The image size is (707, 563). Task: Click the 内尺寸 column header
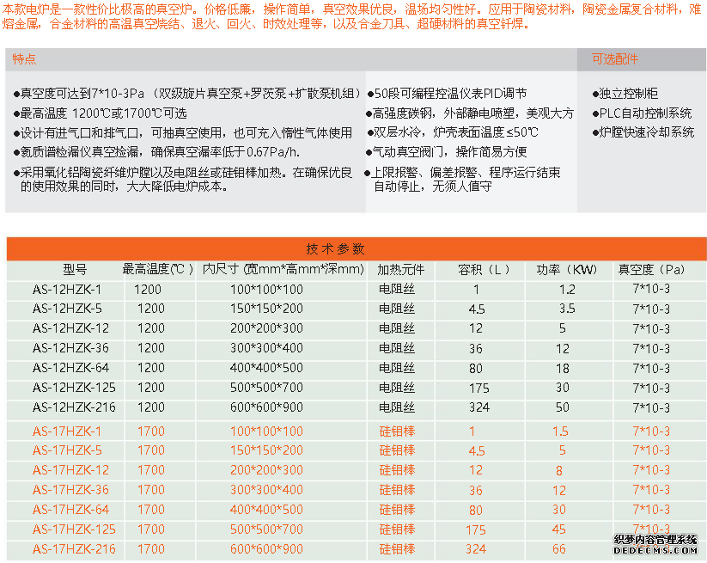[x=283, y=269]
